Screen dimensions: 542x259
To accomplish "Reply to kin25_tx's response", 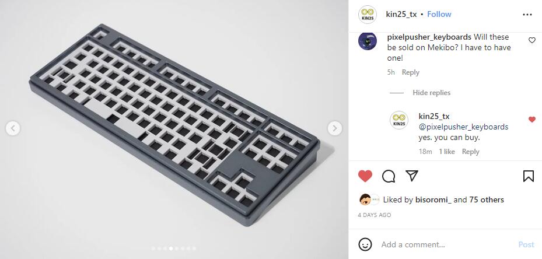I will tap(470, 152).
